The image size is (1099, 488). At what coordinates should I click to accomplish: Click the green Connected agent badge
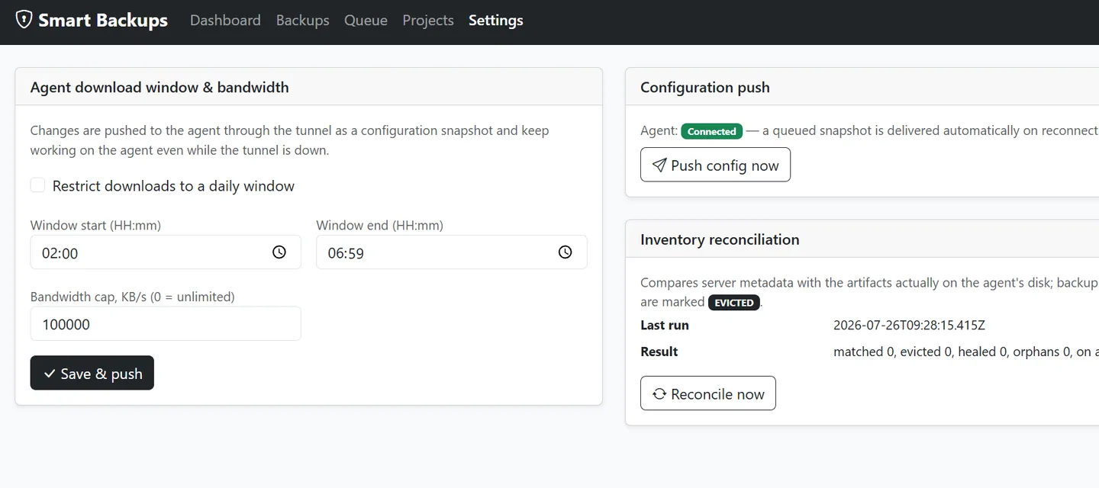tap(712, 131)
